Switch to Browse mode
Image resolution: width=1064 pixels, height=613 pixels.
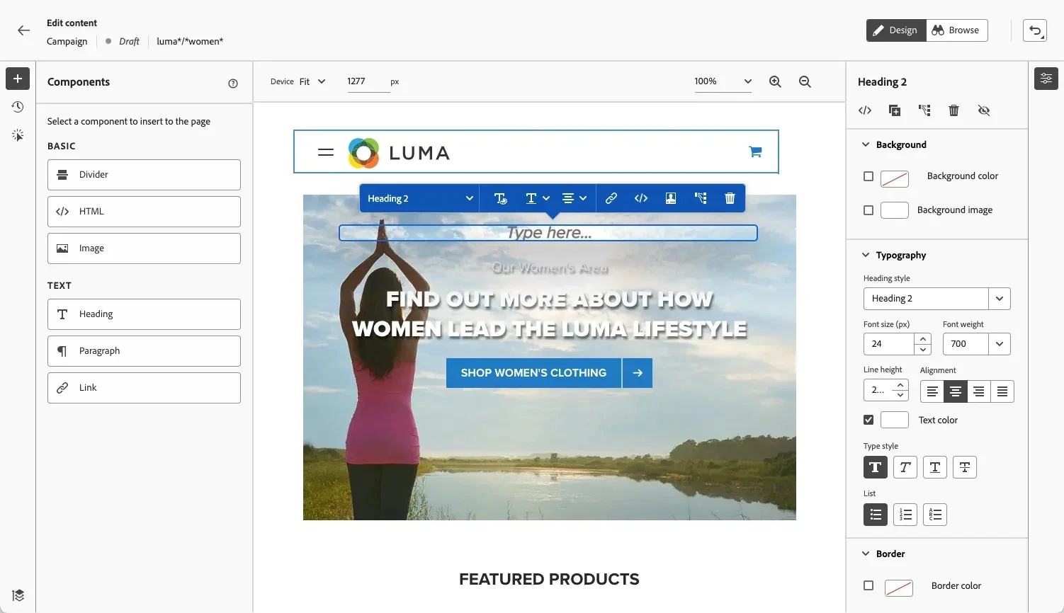pyautogui.click(x=956, y=30)
